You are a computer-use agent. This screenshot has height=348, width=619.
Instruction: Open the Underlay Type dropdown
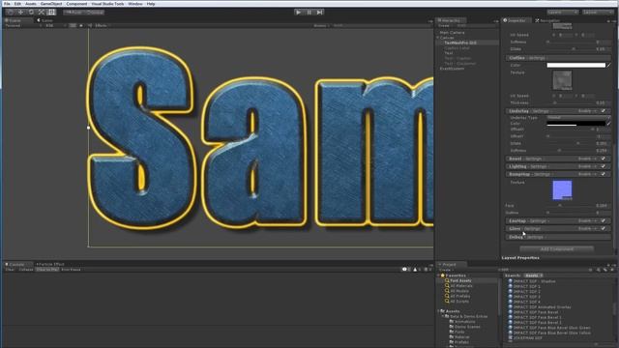pyautogui.click(x=578, y=118)
